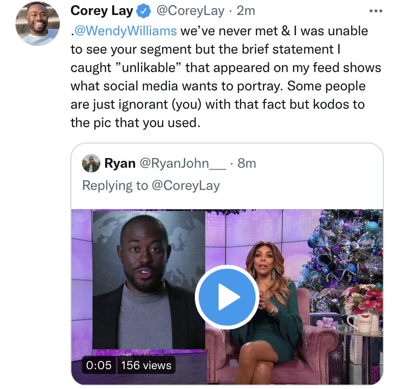Screen dimensions: 395x389
Task: Click the Ryan display name in quoted tweet
Action: [120, 163]
